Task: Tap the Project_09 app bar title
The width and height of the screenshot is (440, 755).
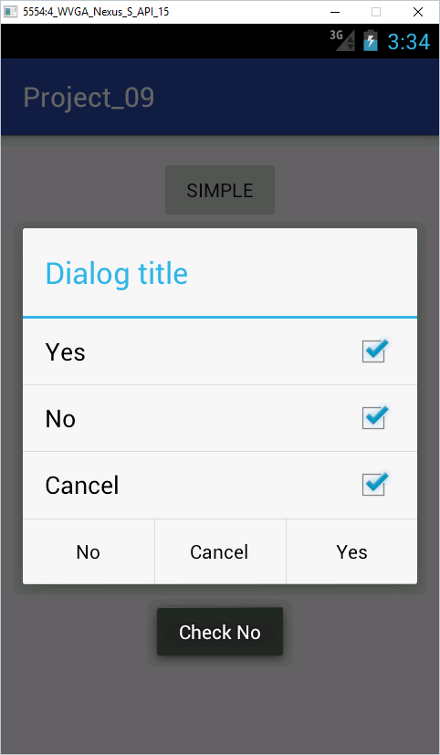Action: (89, 98)
